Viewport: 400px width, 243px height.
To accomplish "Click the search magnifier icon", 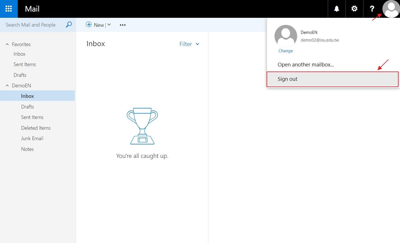I will 69,25.
